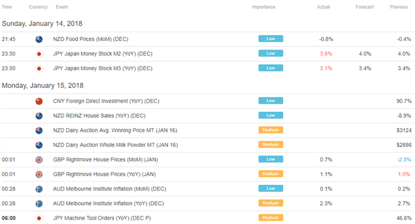
Task: Click the Japan flag next to Money Stock M2
Action: point(39,54)
